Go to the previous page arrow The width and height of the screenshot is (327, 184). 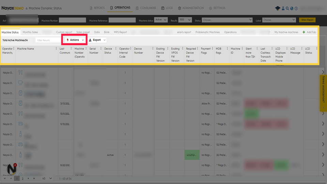(11, 179)
